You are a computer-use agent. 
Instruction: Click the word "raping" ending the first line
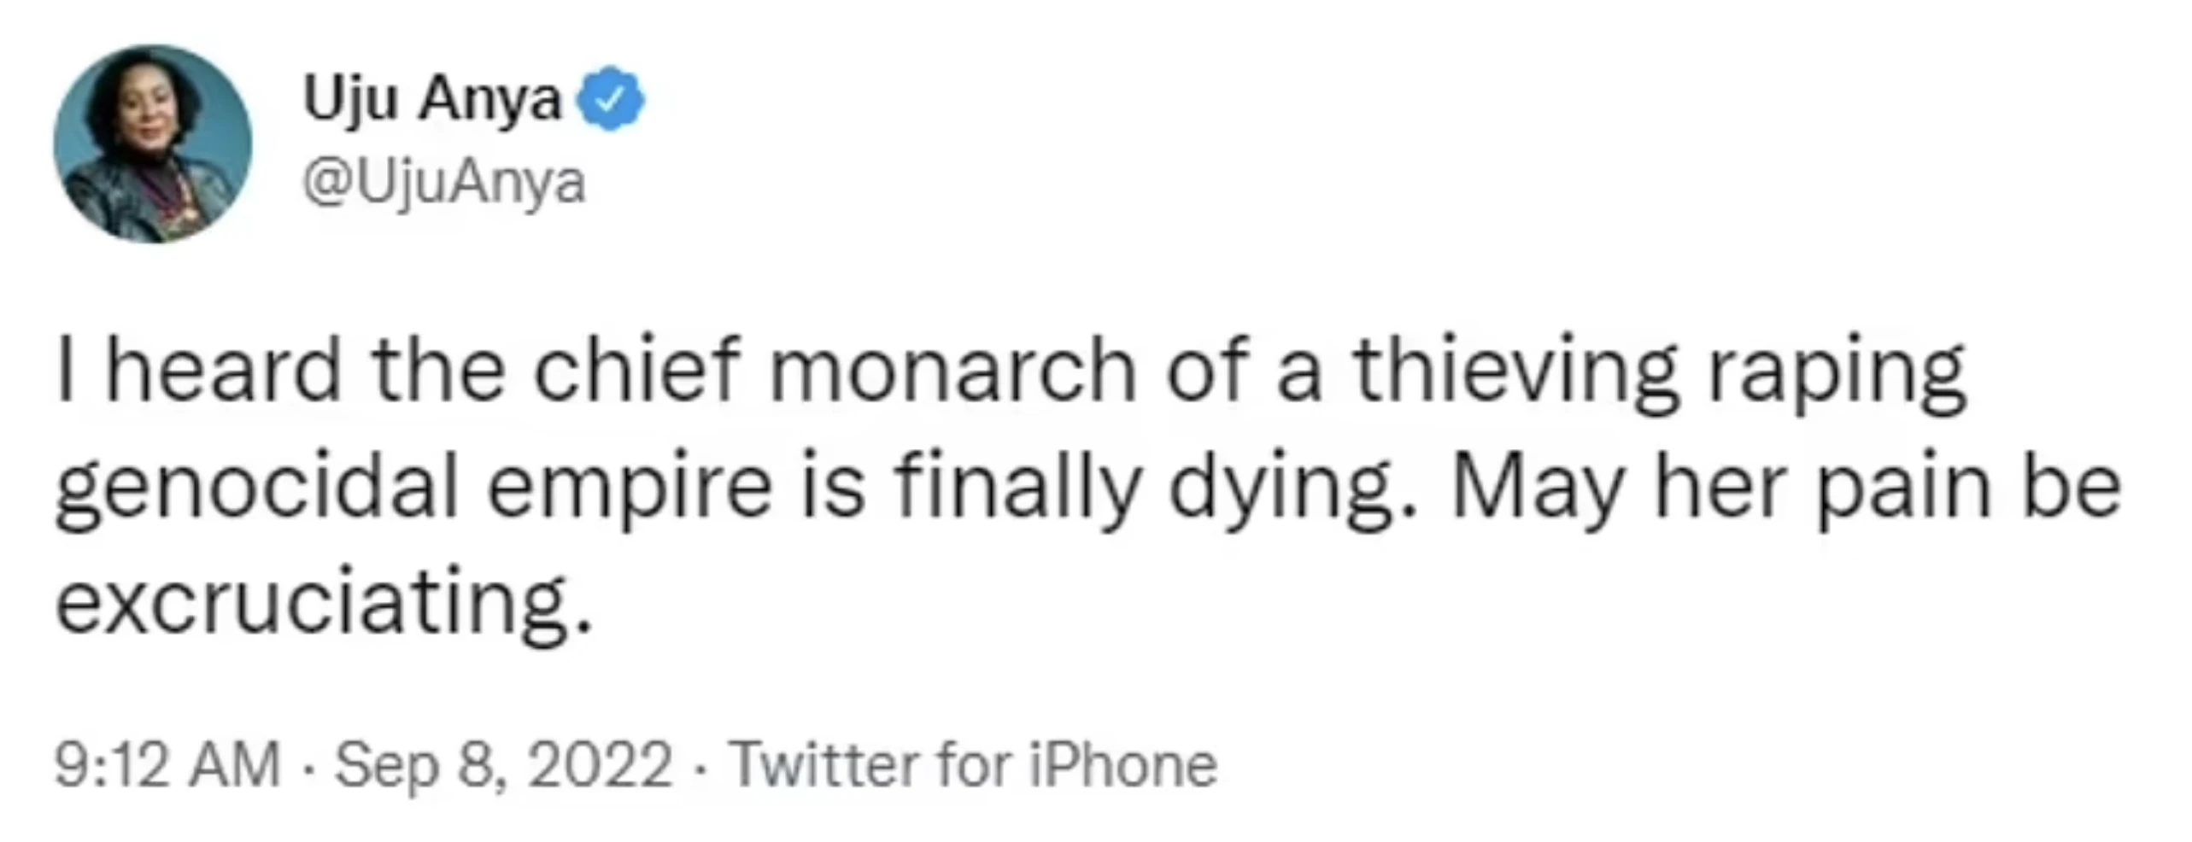[x=1836, y=371]
